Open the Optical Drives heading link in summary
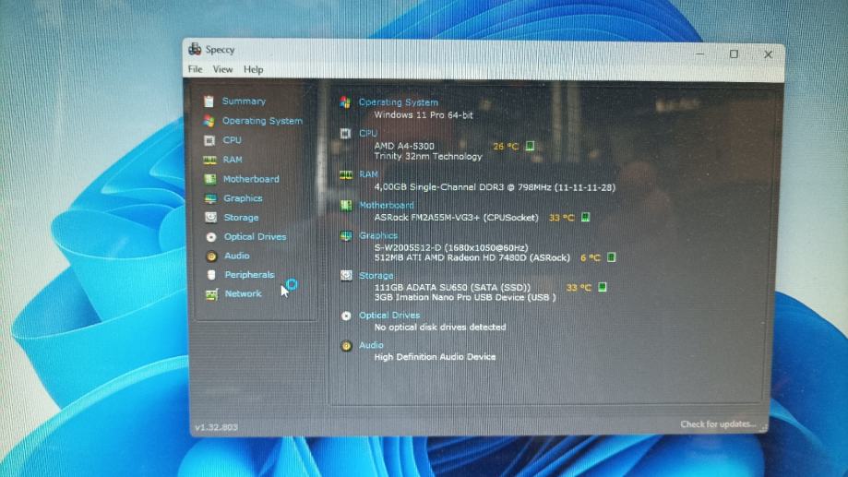 (389, 316)
